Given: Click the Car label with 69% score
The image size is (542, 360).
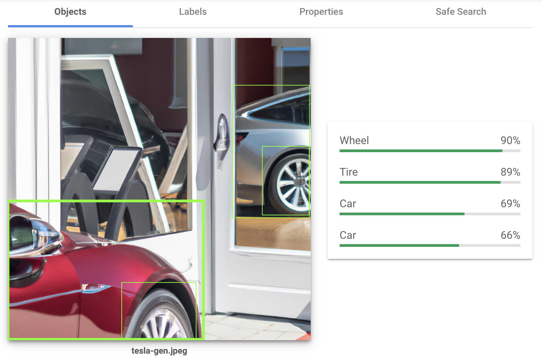Looking at the screenshot, I should click(348, 204).
